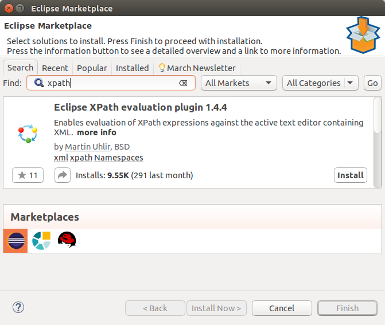
Task: Clear the Find search text
Action: click(x=183, y=83)
